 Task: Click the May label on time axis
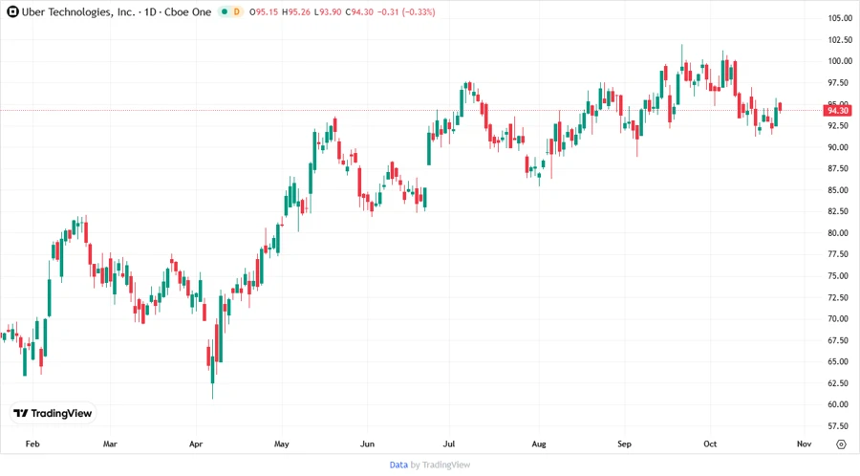281,444
